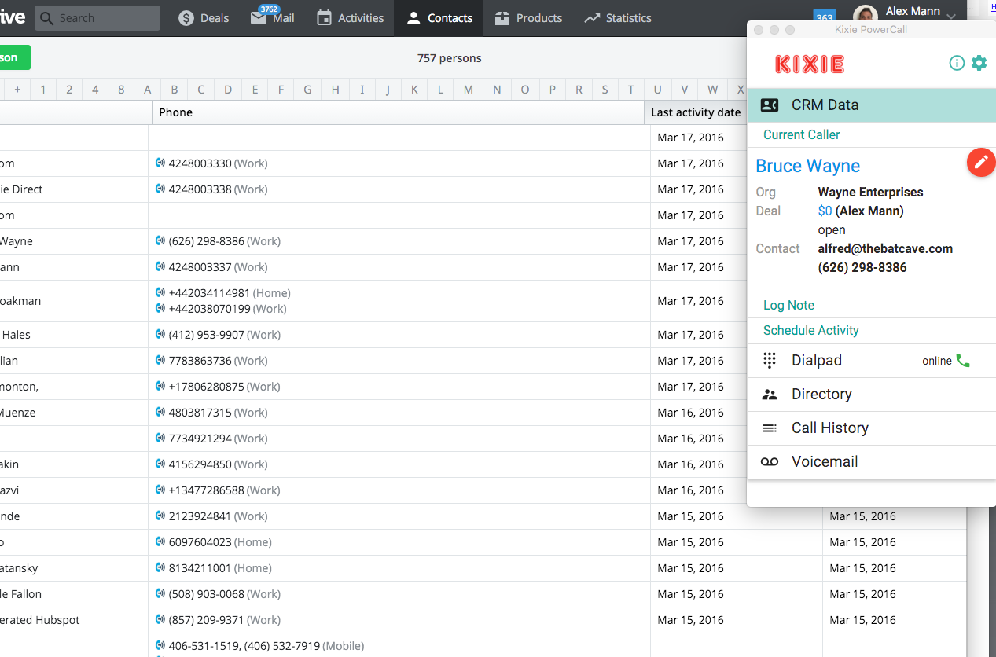Collapse the CRM Data section

(871, 105)
